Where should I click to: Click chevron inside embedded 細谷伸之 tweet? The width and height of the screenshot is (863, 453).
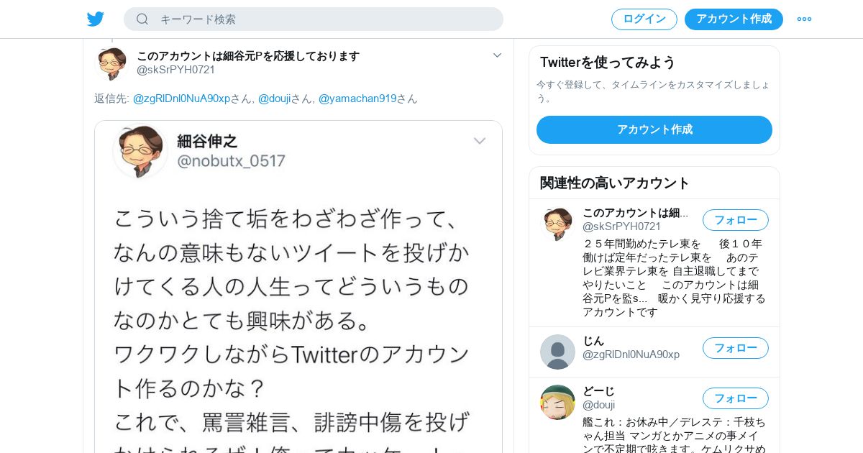[x=480, y=141]
